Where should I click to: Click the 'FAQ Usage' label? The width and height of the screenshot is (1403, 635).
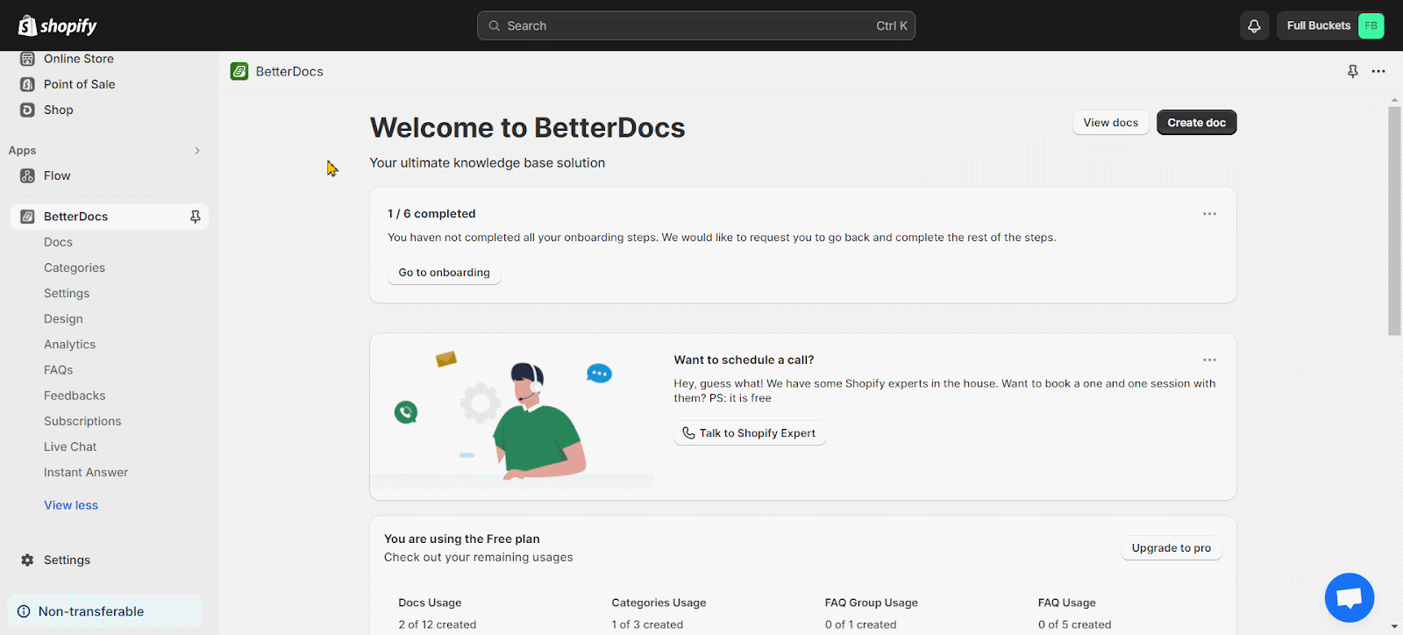(1066, 603)
